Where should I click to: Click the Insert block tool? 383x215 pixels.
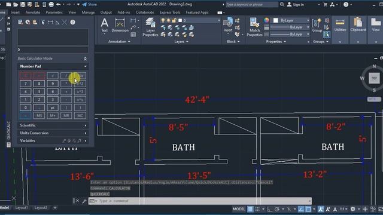pos(228,24)
